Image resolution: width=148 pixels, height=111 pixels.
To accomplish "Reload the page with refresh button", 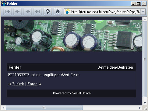I will (x=48, y=11).
